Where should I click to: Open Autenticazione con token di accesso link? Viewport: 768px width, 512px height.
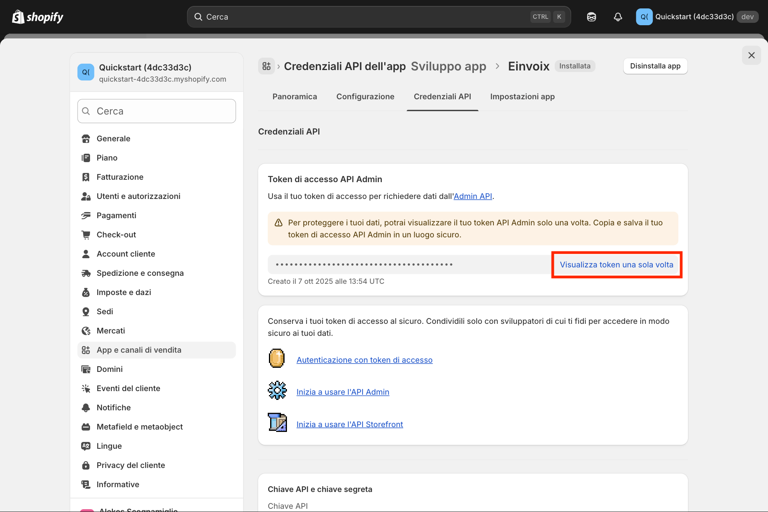pyautogui.click(x=364, y=360)
